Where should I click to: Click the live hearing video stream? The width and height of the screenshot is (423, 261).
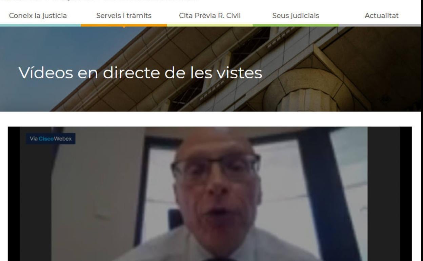(x=209, y=194)
